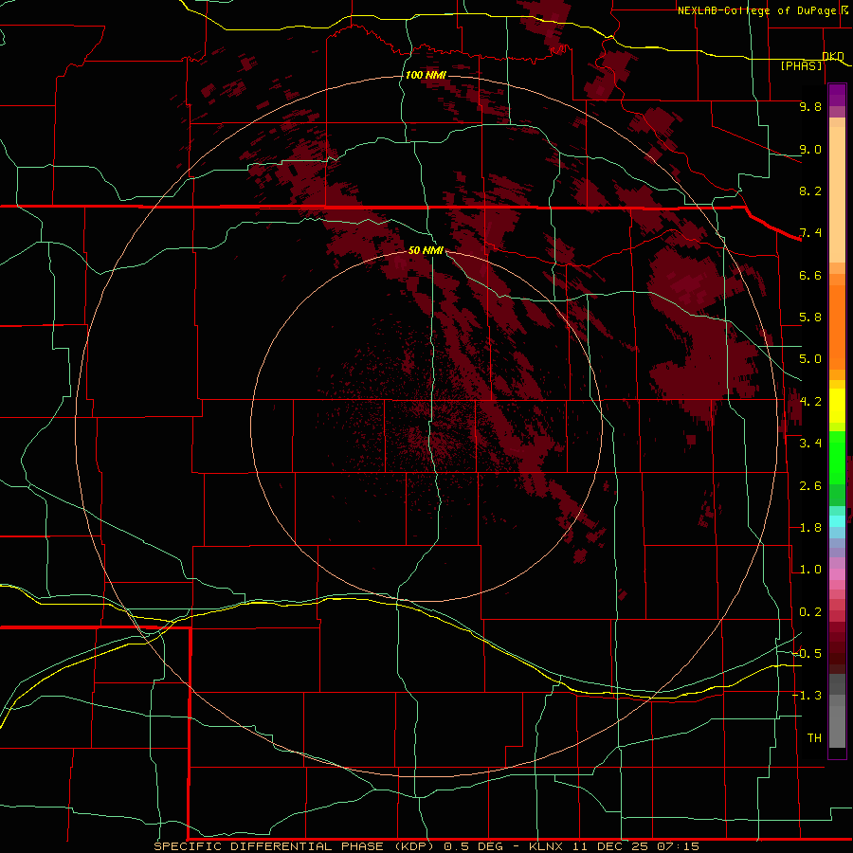Click the 11 DEC 25 07:15 timestamp
Screen dimensions: 853x853
pos(638,846)
